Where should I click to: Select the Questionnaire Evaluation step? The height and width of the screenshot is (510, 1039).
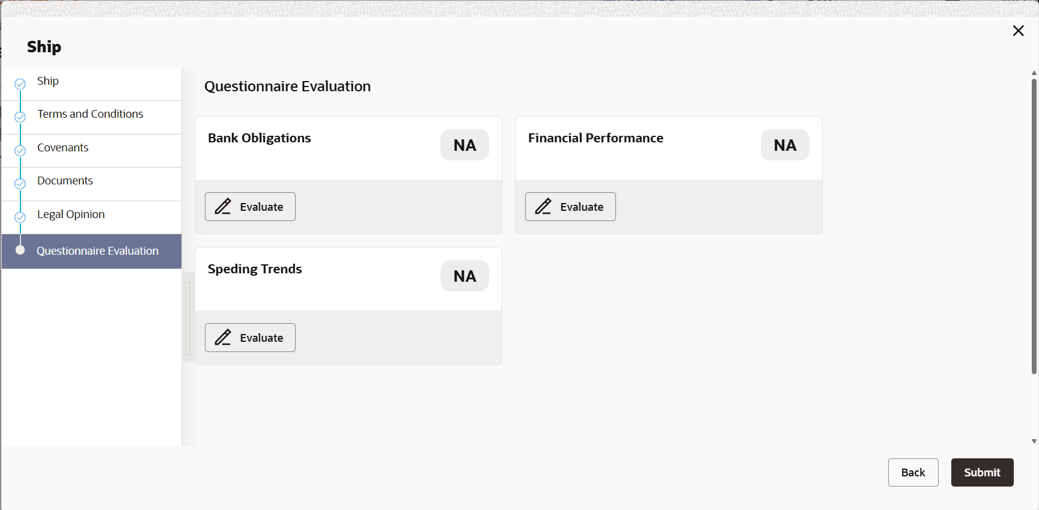[97, 251]
